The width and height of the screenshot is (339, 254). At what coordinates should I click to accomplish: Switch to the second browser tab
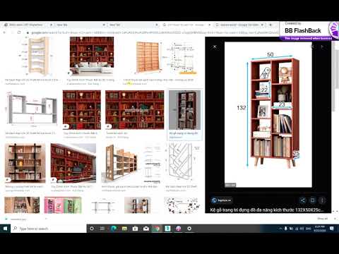[x=80, y=25]
